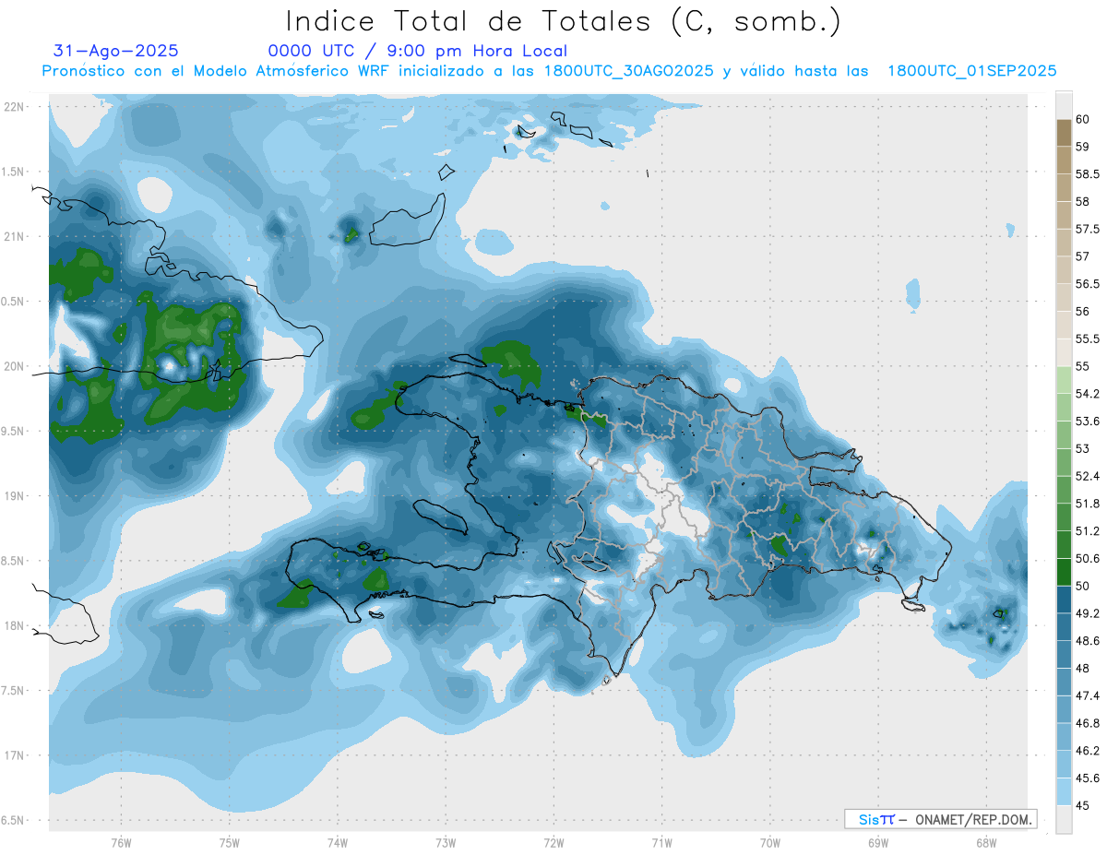Click the colorbar value "57.5"
The height and width of the screenshot is (855, 1107).
click(1089, 229)
